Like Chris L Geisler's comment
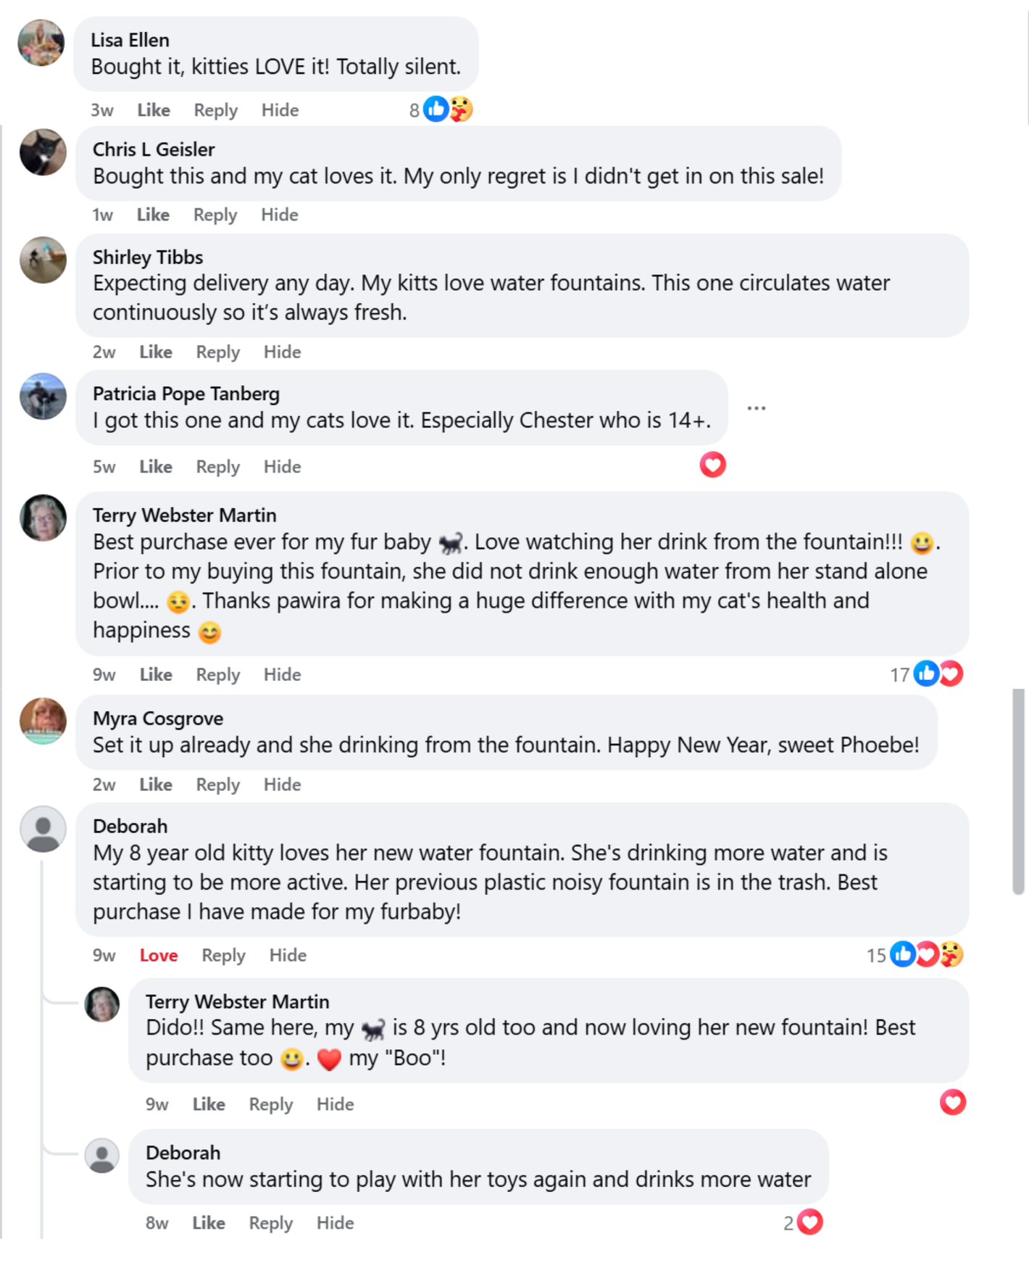Screen dimensions: 1029x1287 pos(153,215)
